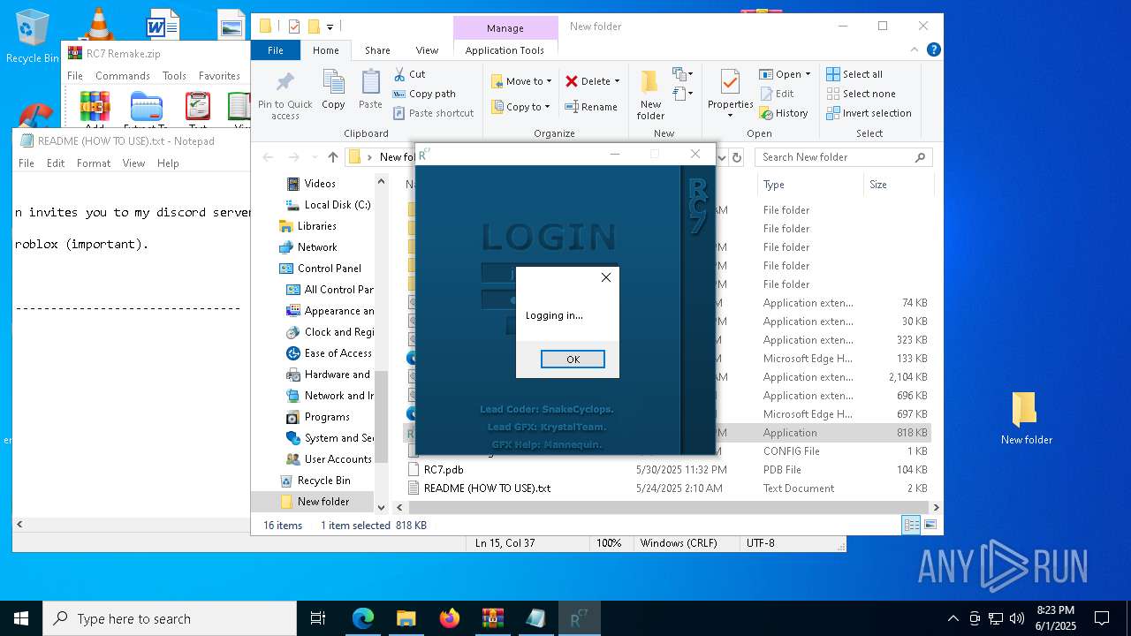Click the taskbar search box
1131x636 pixels.
click(170, 618)
